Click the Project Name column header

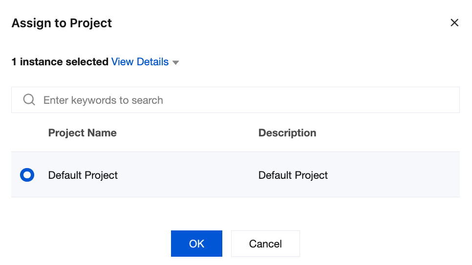click(x=82, y=133)
